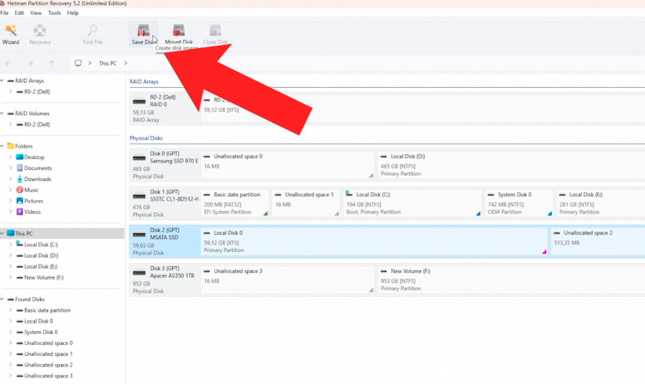Select Desktop folder in tree
This screenshot has width=645, height=384.
point(34,157)
